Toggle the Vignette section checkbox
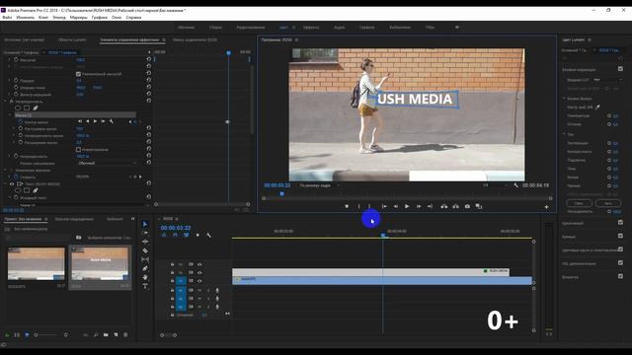This screenshot has height=355, width=632. tap(620, 276)
